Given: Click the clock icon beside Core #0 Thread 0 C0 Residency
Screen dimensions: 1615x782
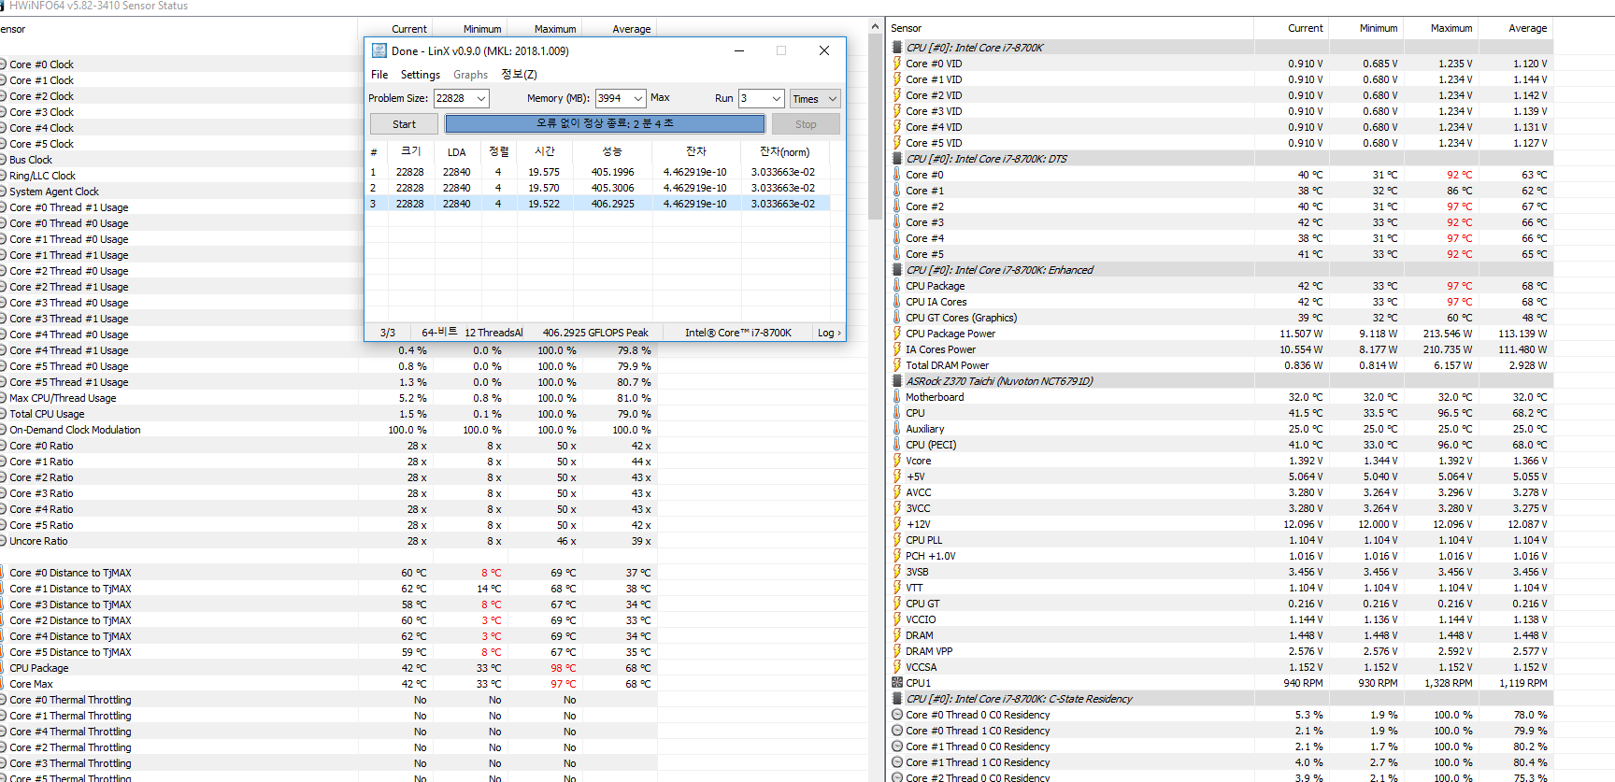Looking at the screenshot, I should coord(897,715).
